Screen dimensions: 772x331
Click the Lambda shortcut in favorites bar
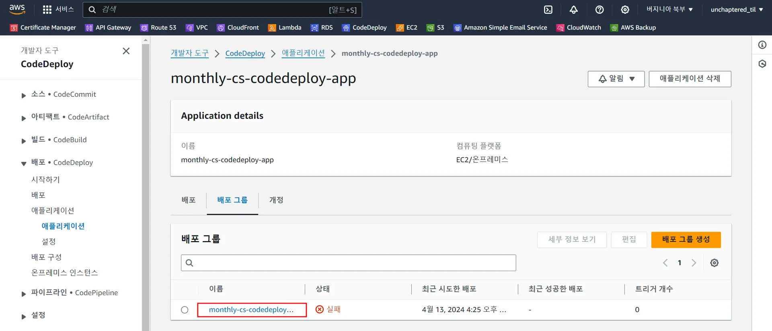click(x=285, y=27)
